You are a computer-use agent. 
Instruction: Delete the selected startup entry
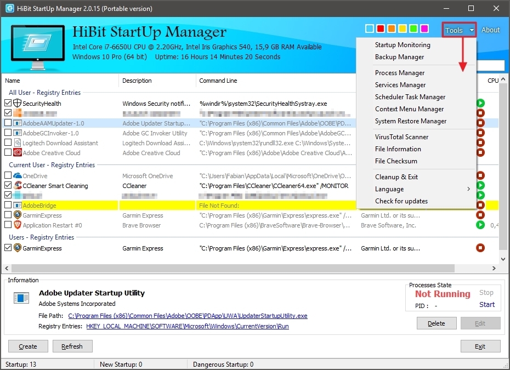pos(437,323)
